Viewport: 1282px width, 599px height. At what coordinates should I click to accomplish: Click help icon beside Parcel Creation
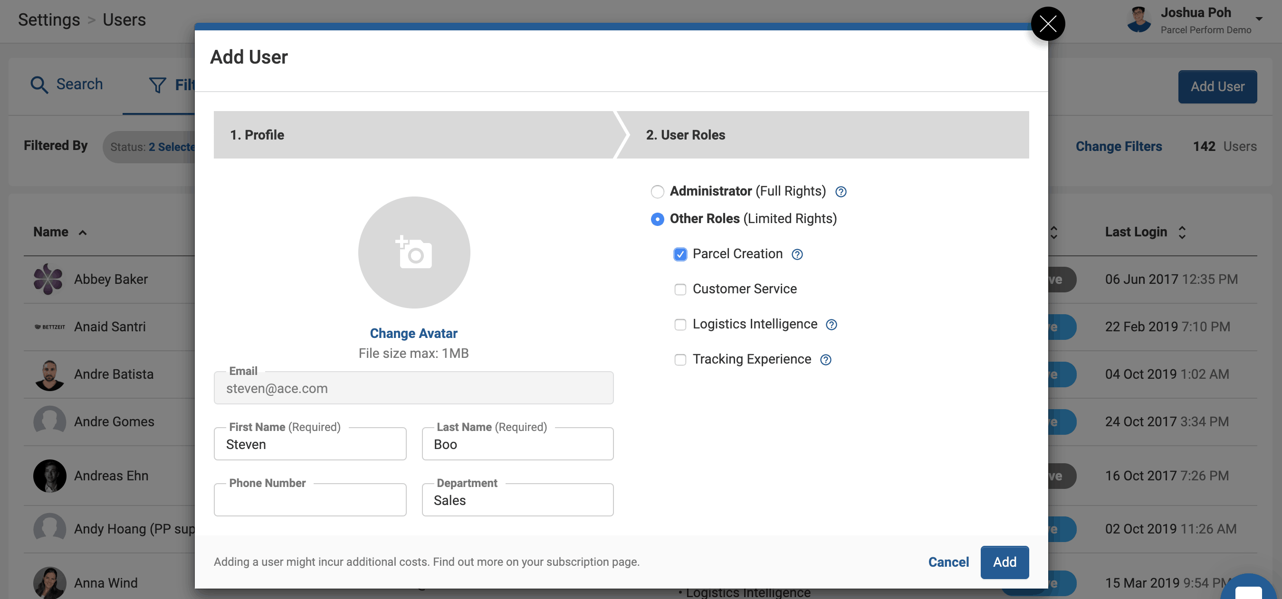click(x=797, y=254)
